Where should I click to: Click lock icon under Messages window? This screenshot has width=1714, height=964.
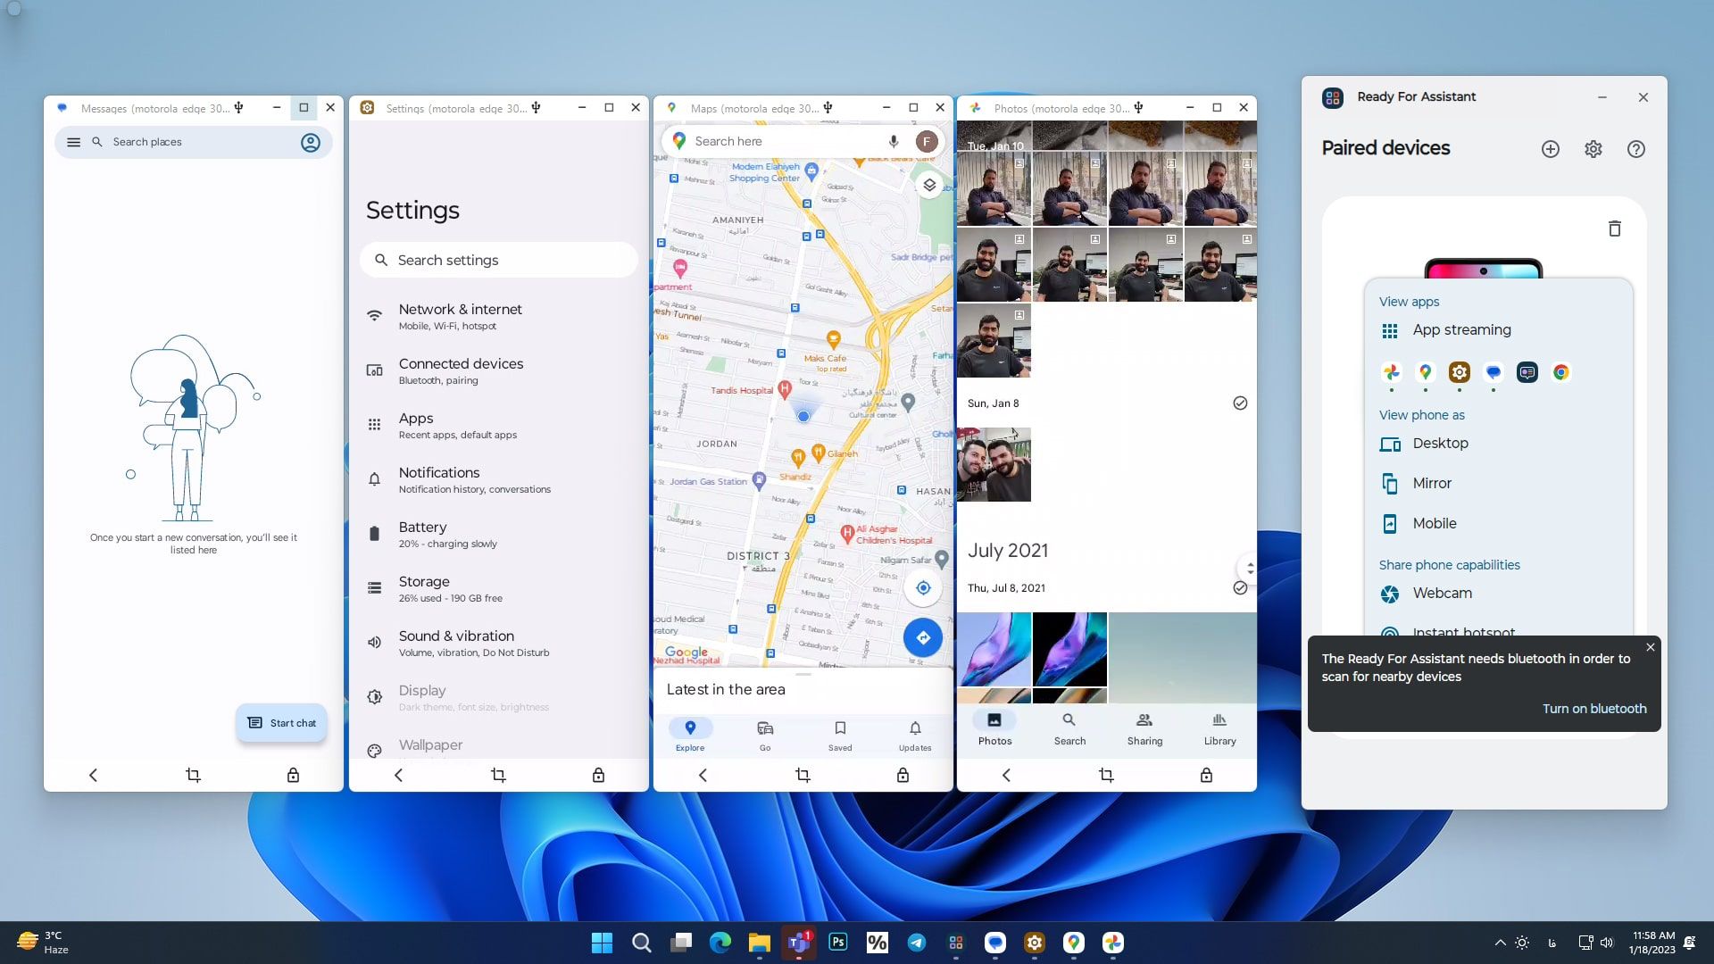(293, 775)
